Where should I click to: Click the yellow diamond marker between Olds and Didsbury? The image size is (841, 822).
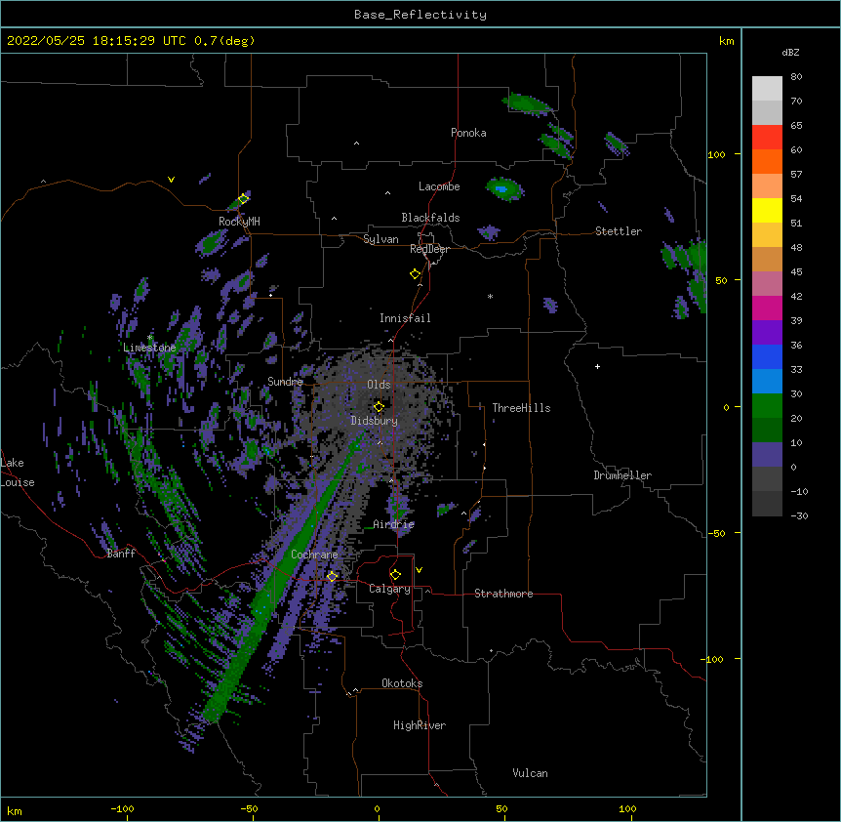(x=379, y=406)
